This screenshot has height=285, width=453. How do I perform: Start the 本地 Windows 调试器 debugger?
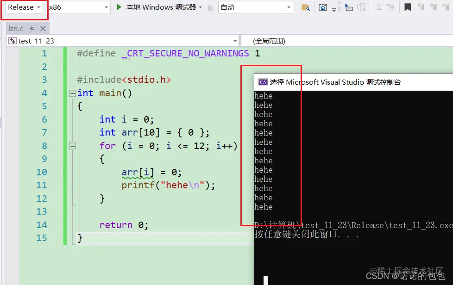coord(161,7)
